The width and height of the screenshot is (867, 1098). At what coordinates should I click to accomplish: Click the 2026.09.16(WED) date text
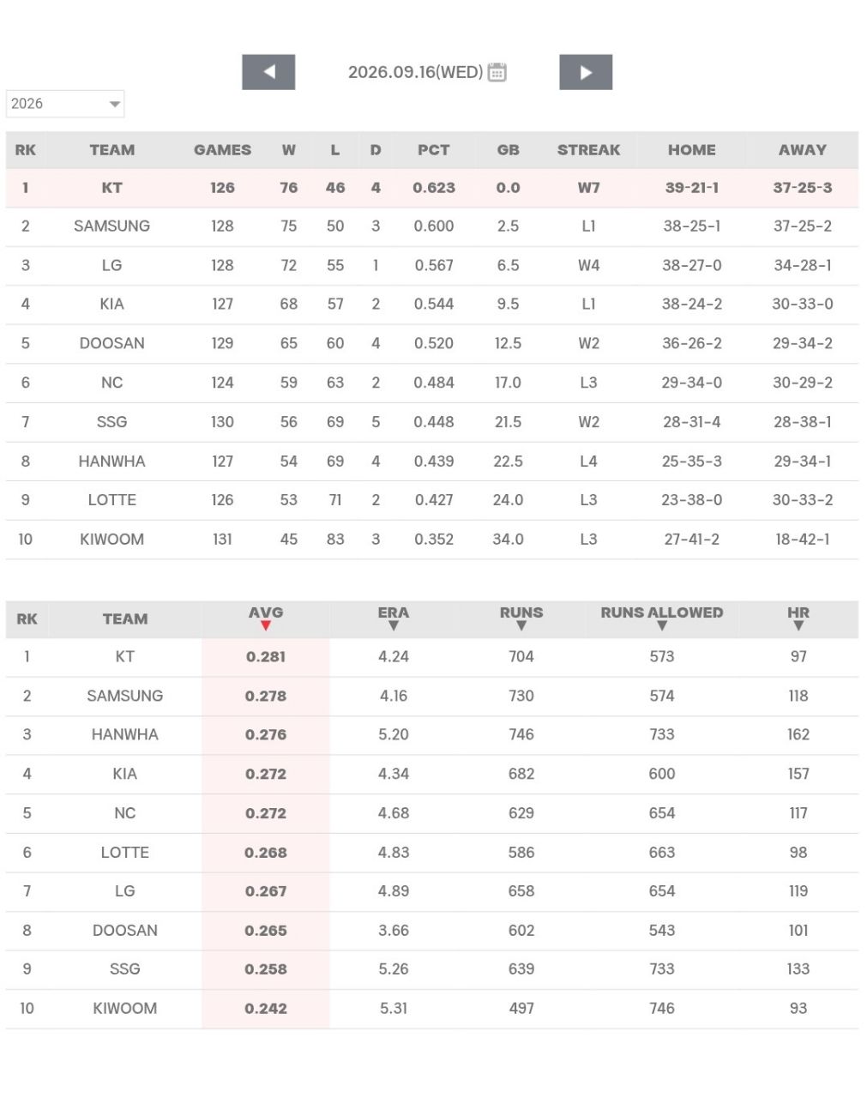(415, 72)
